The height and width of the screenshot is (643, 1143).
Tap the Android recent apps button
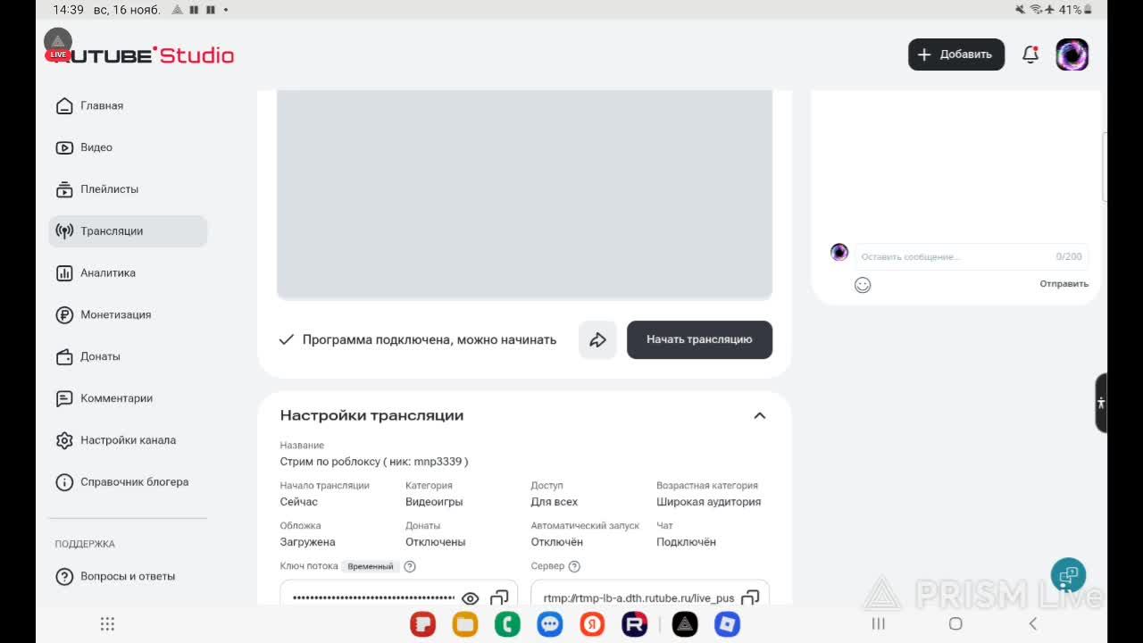(x=879, y=623)
